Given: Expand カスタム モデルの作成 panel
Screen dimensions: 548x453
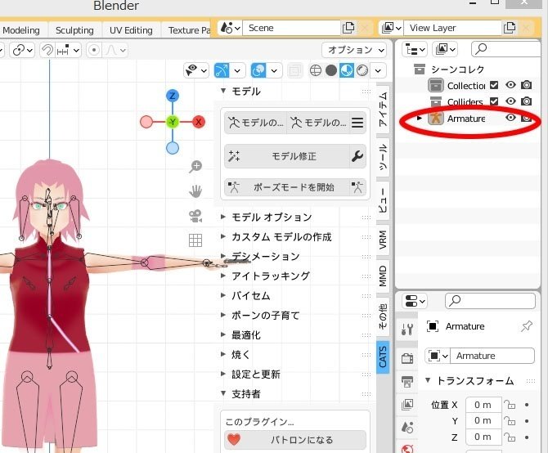Looking at the screenshot, I should pos(222,236).
